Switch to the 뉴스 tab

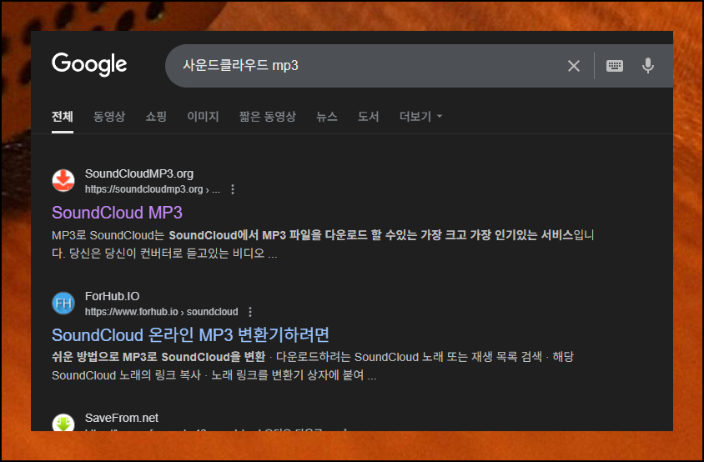pos(327,117)
